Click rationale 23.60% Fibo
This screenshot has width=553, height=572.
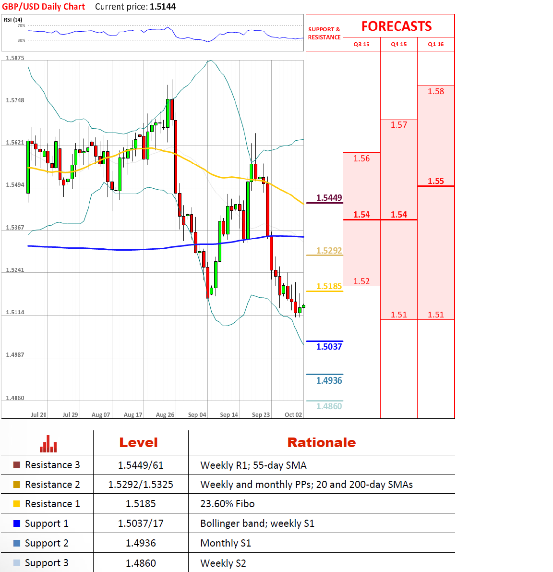(x=228, y=504)
